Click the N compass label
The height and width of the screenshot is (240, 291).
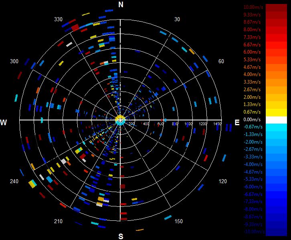pos(121,5)
